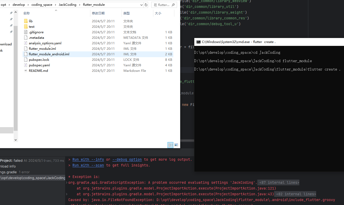Screen dimensions: 344x205
Task: Expand the chevron after opt in address bar
Action: [x=9, y=5]
